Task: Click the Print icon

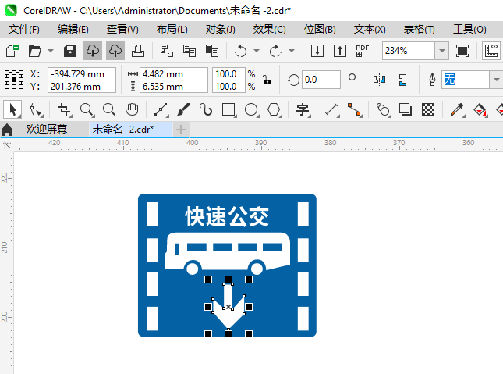Action: pos(138,51)
